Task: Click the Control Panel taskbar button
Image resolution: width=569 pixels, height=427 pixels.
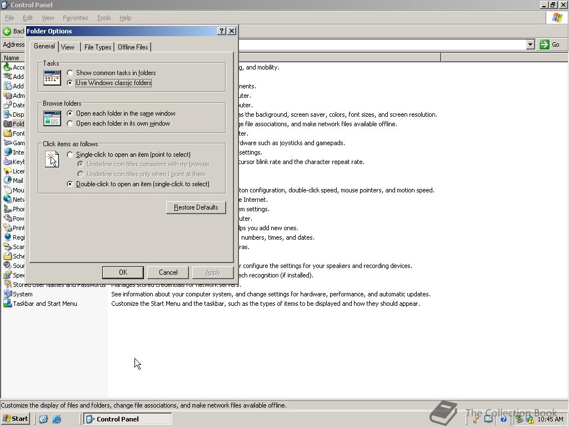Action: point(128,419)
